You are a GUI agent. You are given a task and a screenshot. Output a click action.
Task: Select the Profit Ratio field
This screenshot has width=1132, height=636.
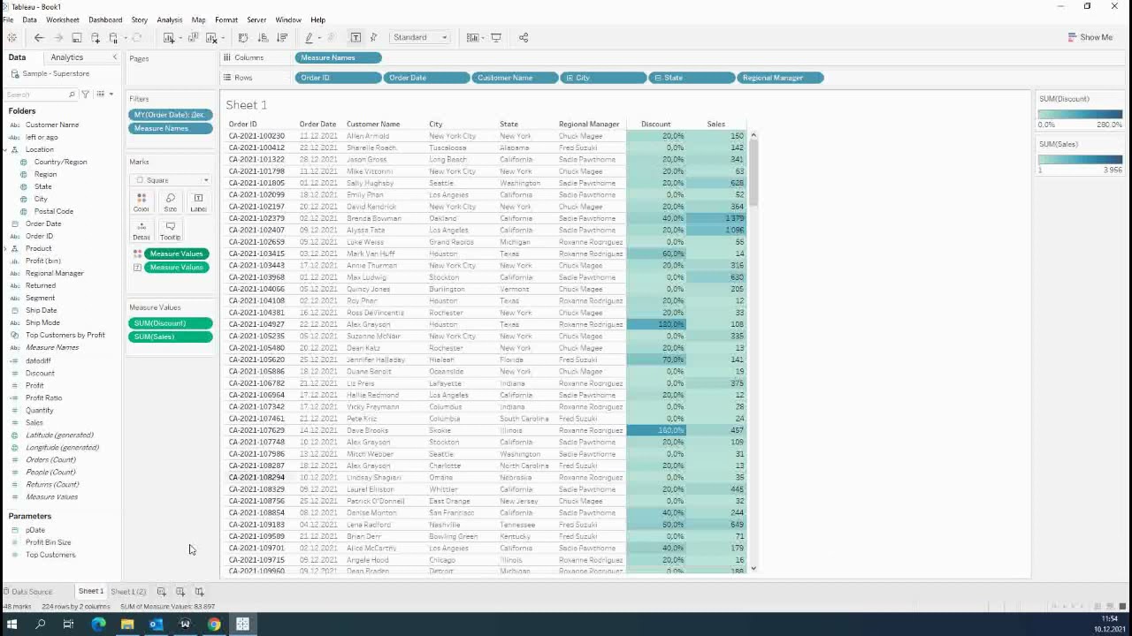[43, 397]
